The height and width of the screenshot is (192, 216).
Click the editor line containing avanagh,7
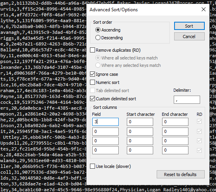[43, 32]
